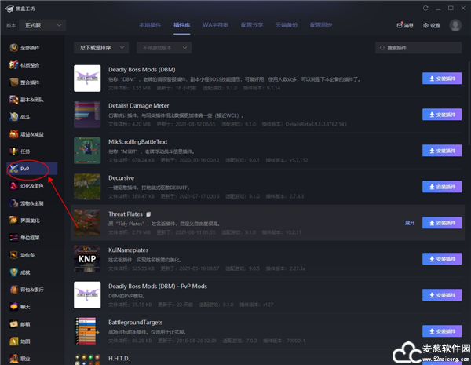The image size is (471, 365).
Task: Click the user avatar icon
Action: point(455,25)
